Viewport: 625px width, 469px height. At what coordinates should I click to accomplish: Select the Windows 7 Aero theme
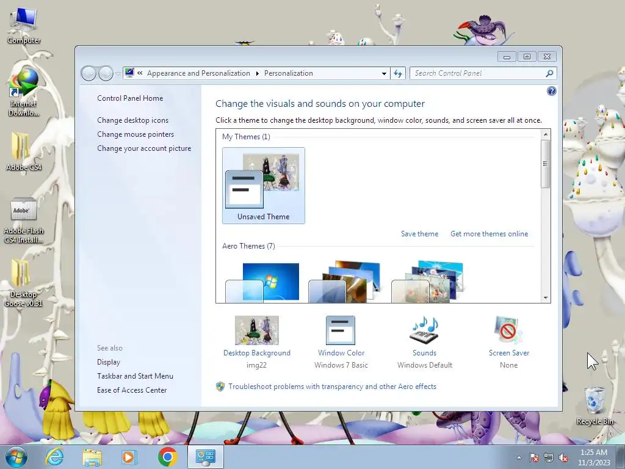click(262, 282)
